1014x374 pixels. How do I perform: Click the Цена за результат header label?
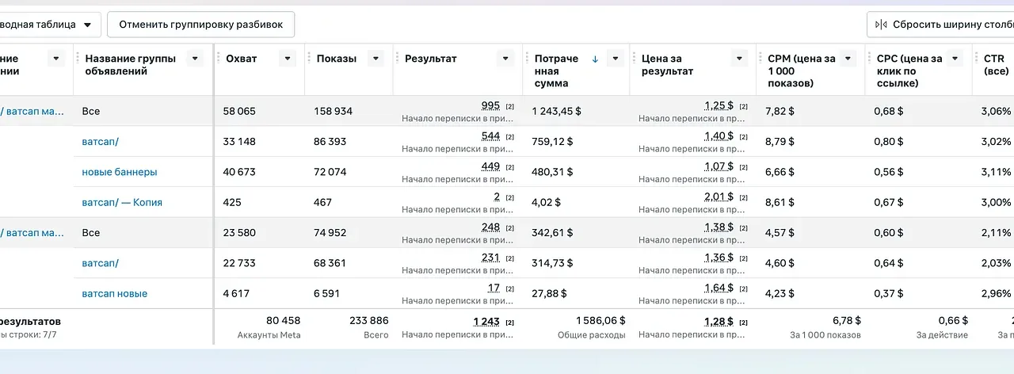pos(668,65)
